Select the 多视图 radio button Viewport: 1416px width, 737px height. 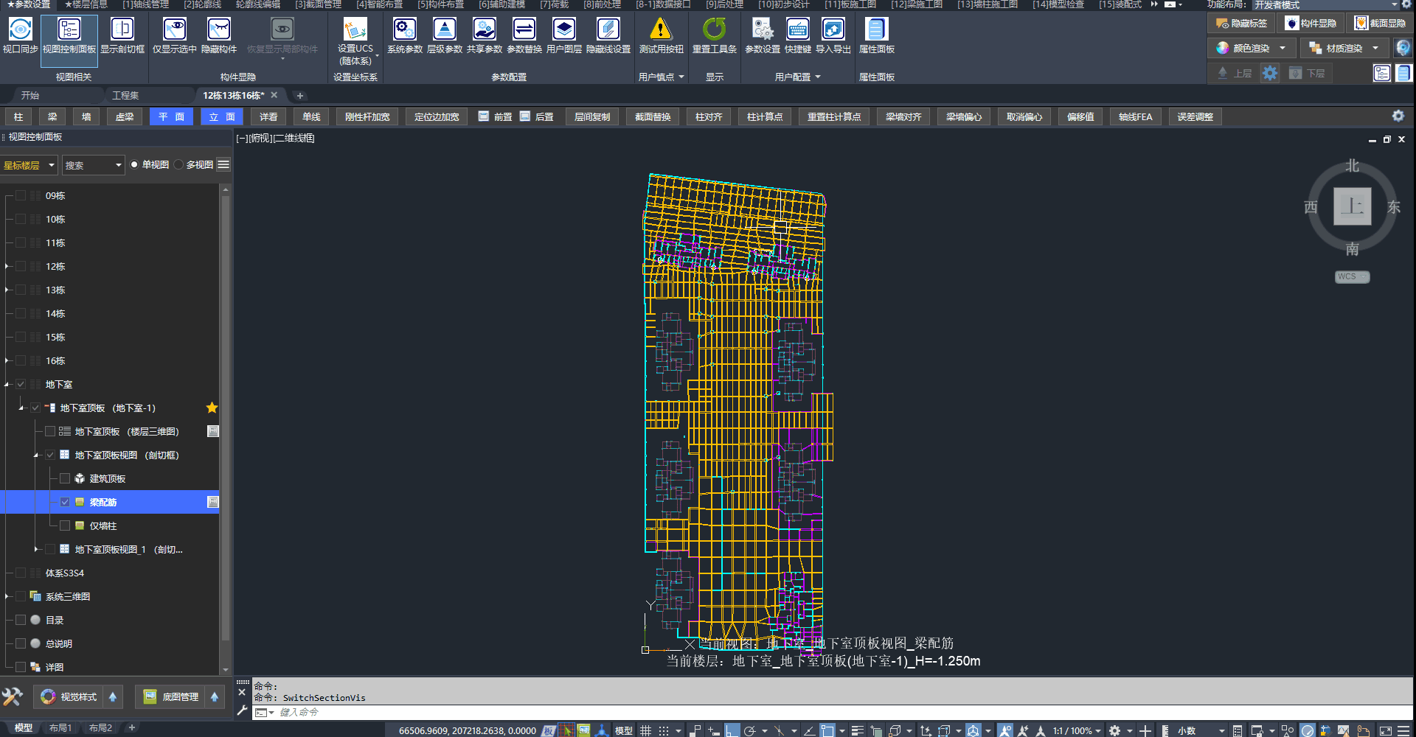[x=179, y=165]
